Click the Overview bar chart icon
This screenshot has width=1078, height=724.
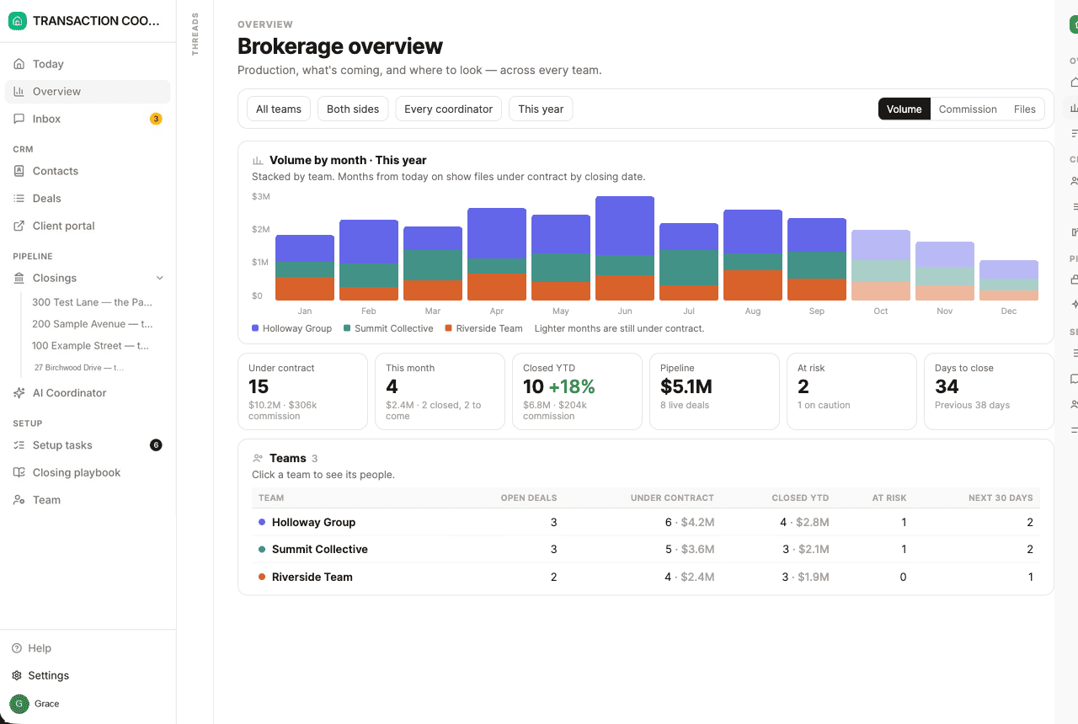(19, 92)
